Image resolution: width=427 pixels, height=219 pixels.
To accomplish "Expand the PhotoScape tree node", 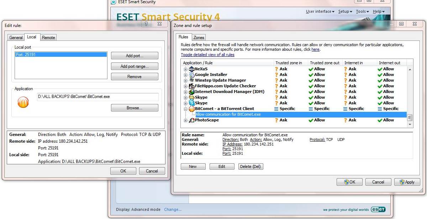I will coord(185,120).
